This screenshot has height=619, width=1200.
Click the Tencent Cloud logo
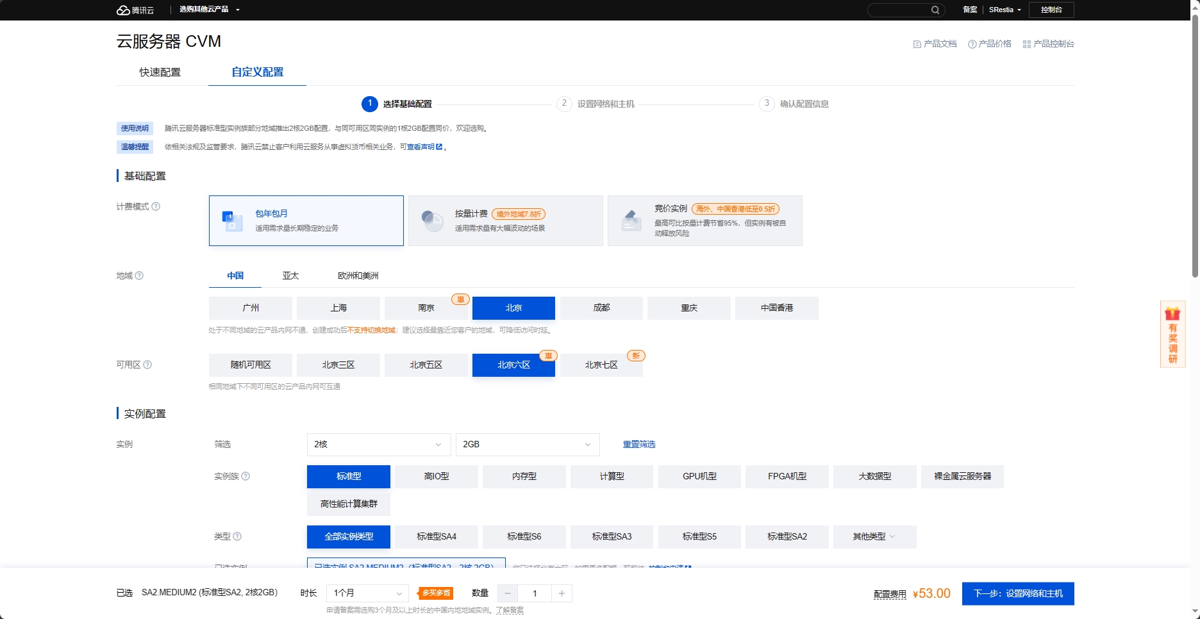(135, 10)
